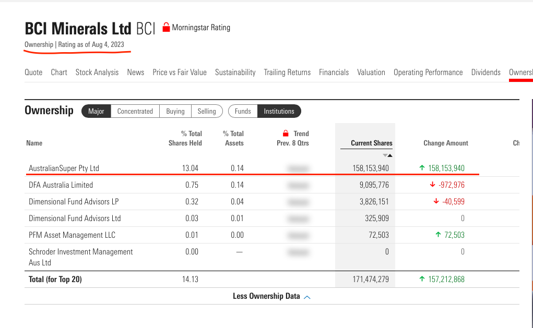Image resolution: width=533 pixels, height=328 pixels.
Task: Sort by the Name column header
Action: [34, 143]
